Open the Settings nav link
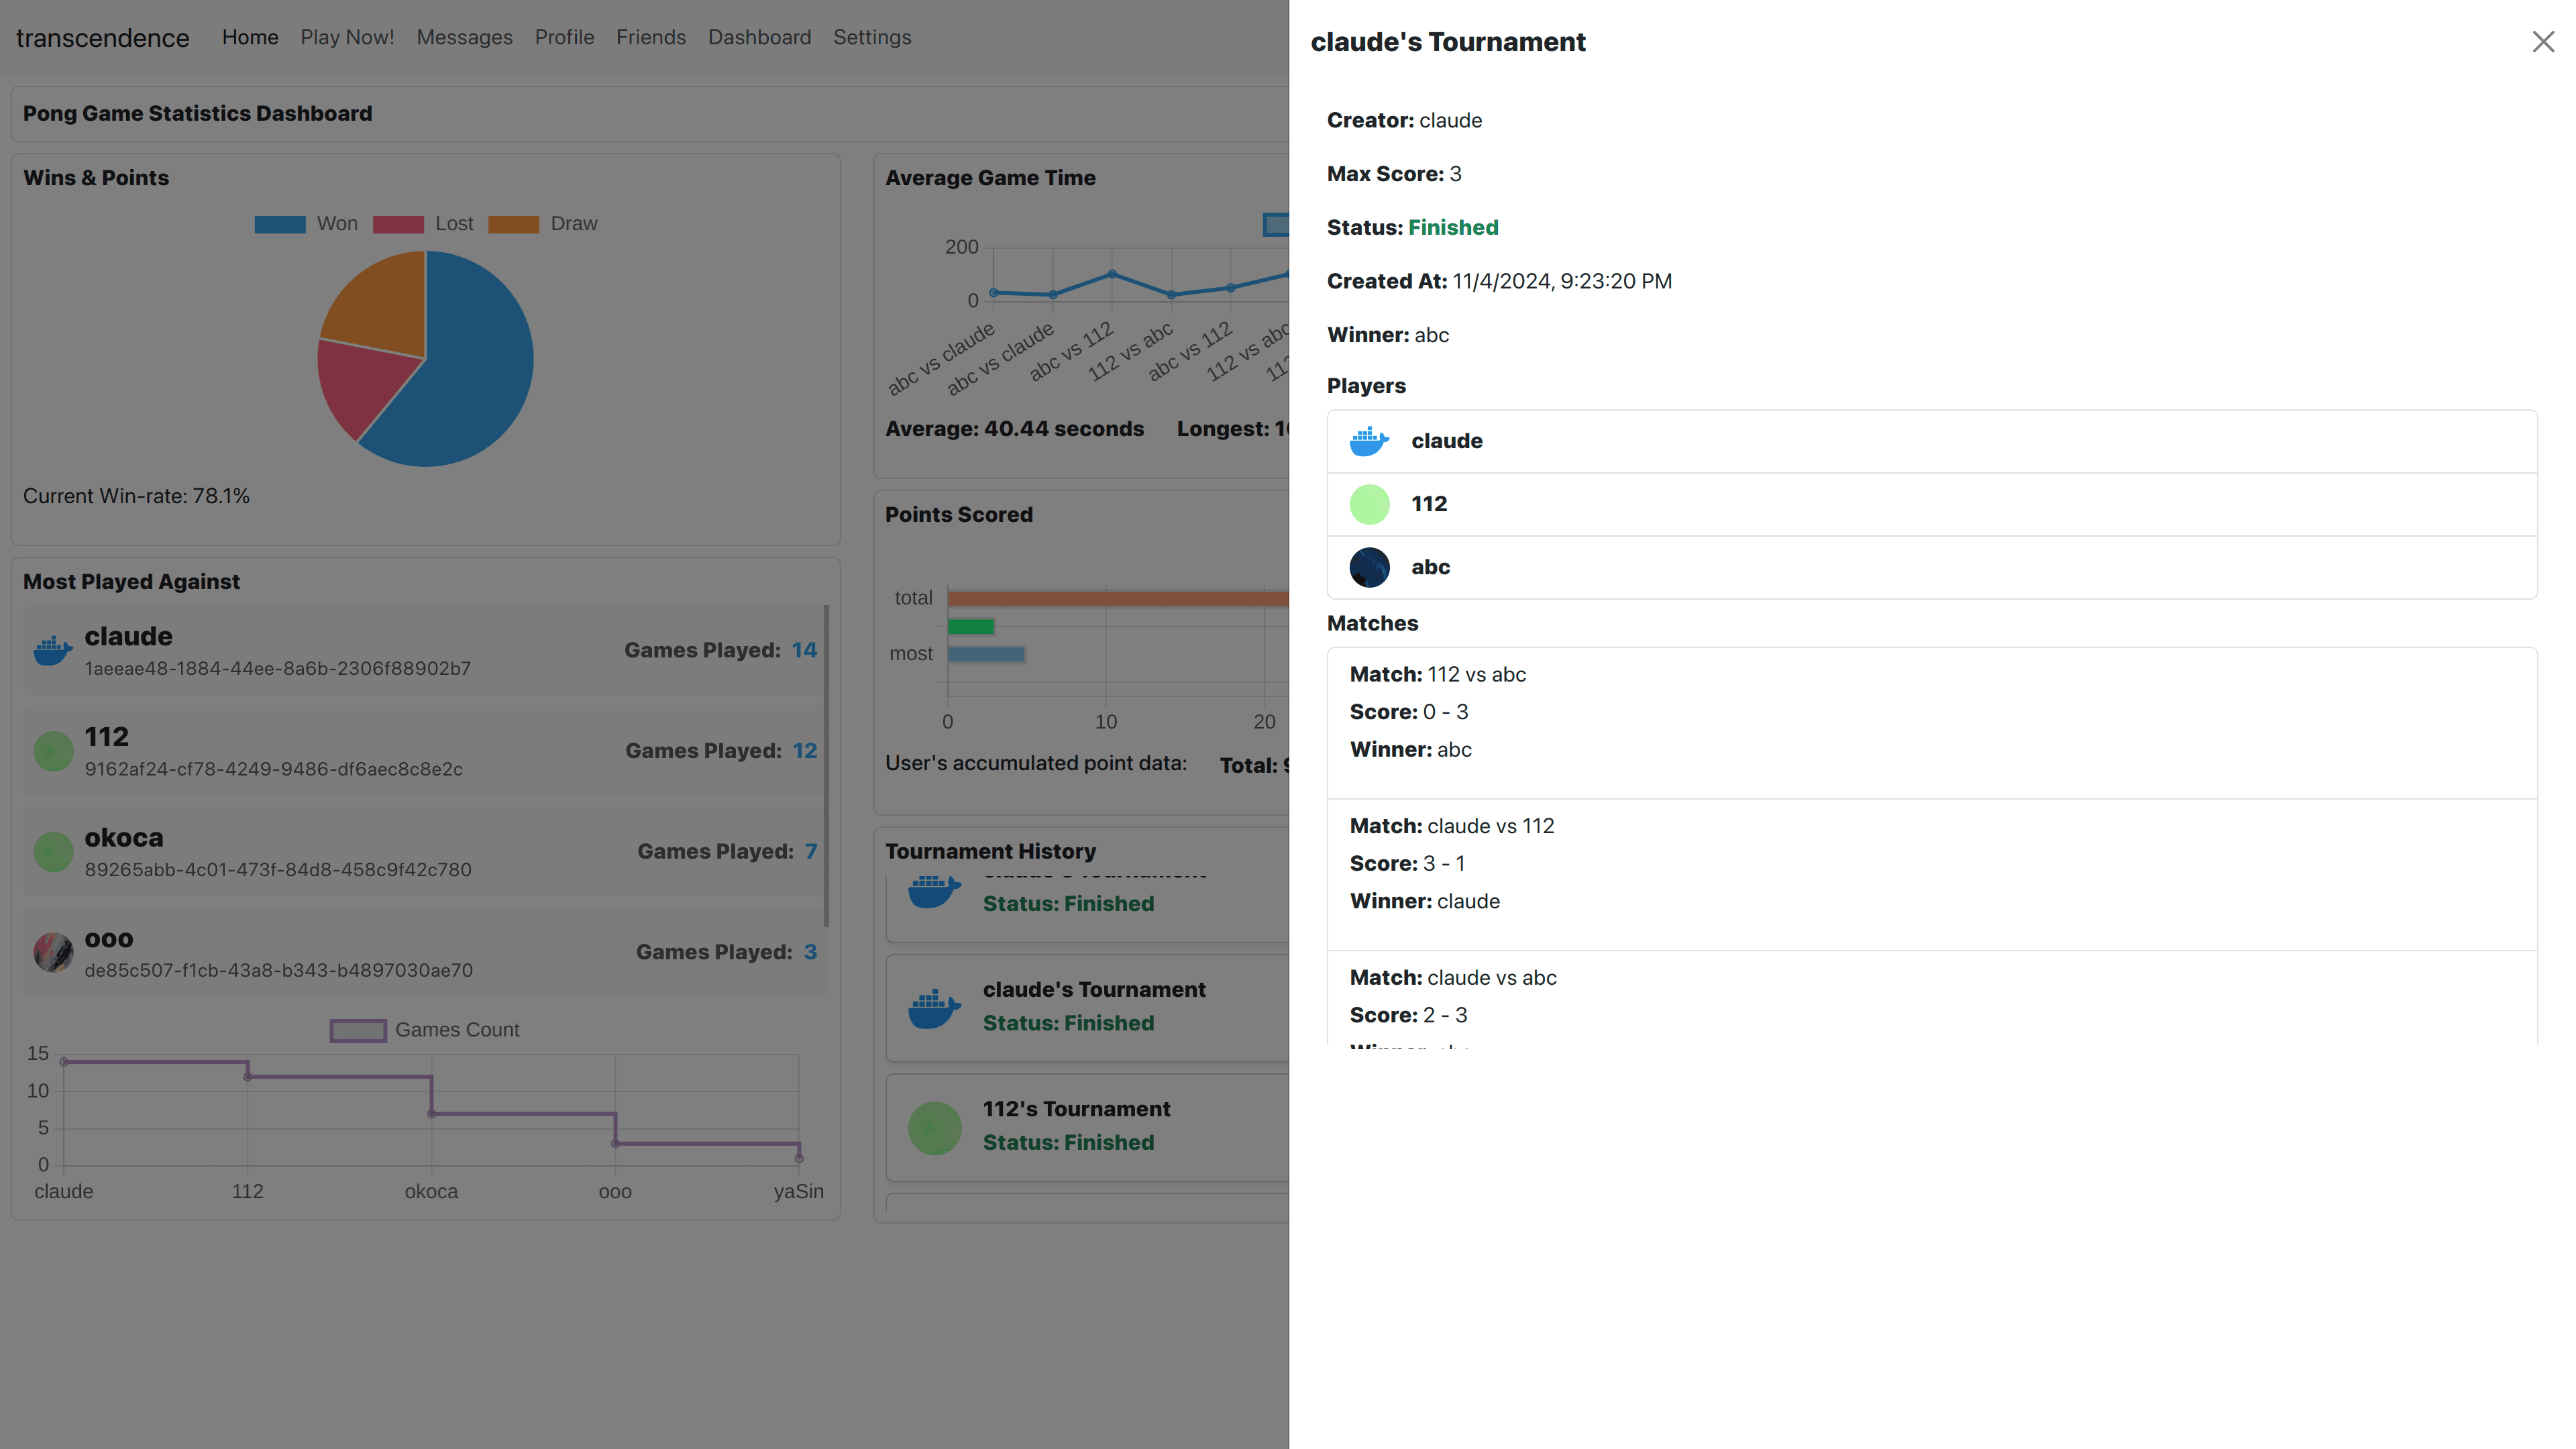2576x1449 pixels. click(871, 37)
